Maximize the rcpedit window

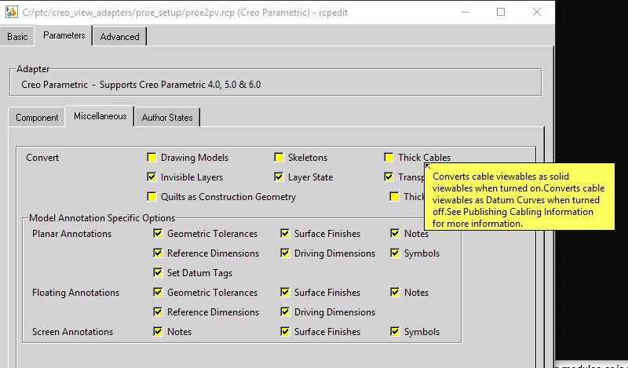[501, 12]
